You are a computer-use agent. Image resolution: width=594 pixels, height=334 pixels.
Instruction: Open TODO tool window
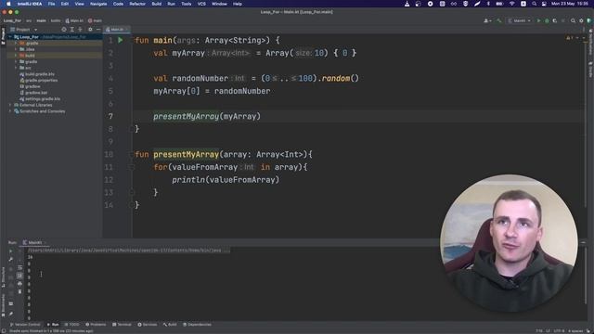72,325
